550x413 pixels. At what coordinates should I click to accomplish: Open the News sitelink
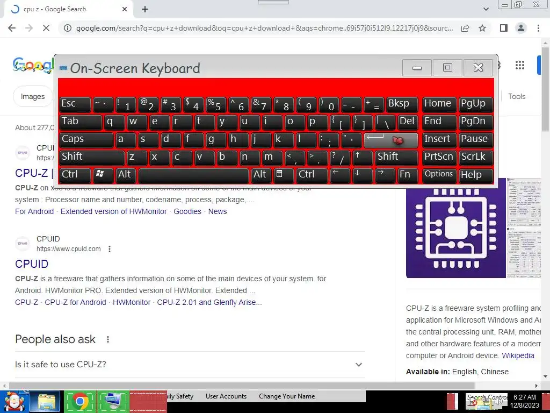coord(218,211)
